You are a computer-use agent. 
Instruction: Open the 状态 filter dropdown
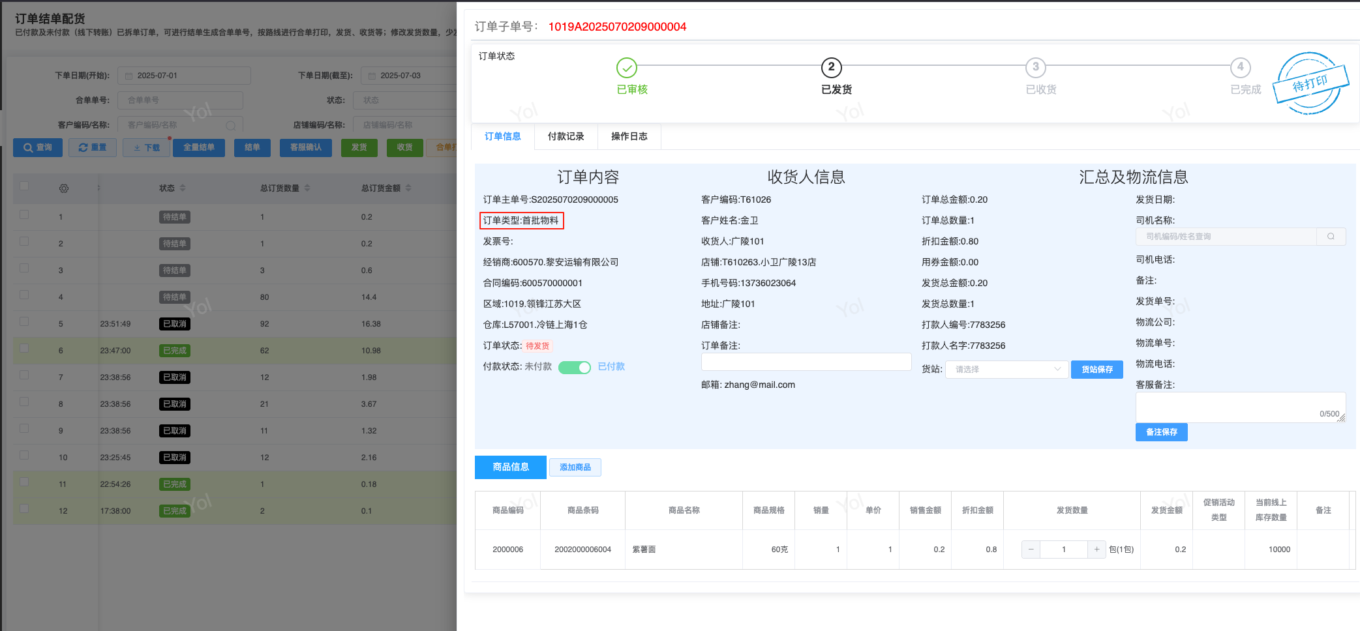point(404,100)
